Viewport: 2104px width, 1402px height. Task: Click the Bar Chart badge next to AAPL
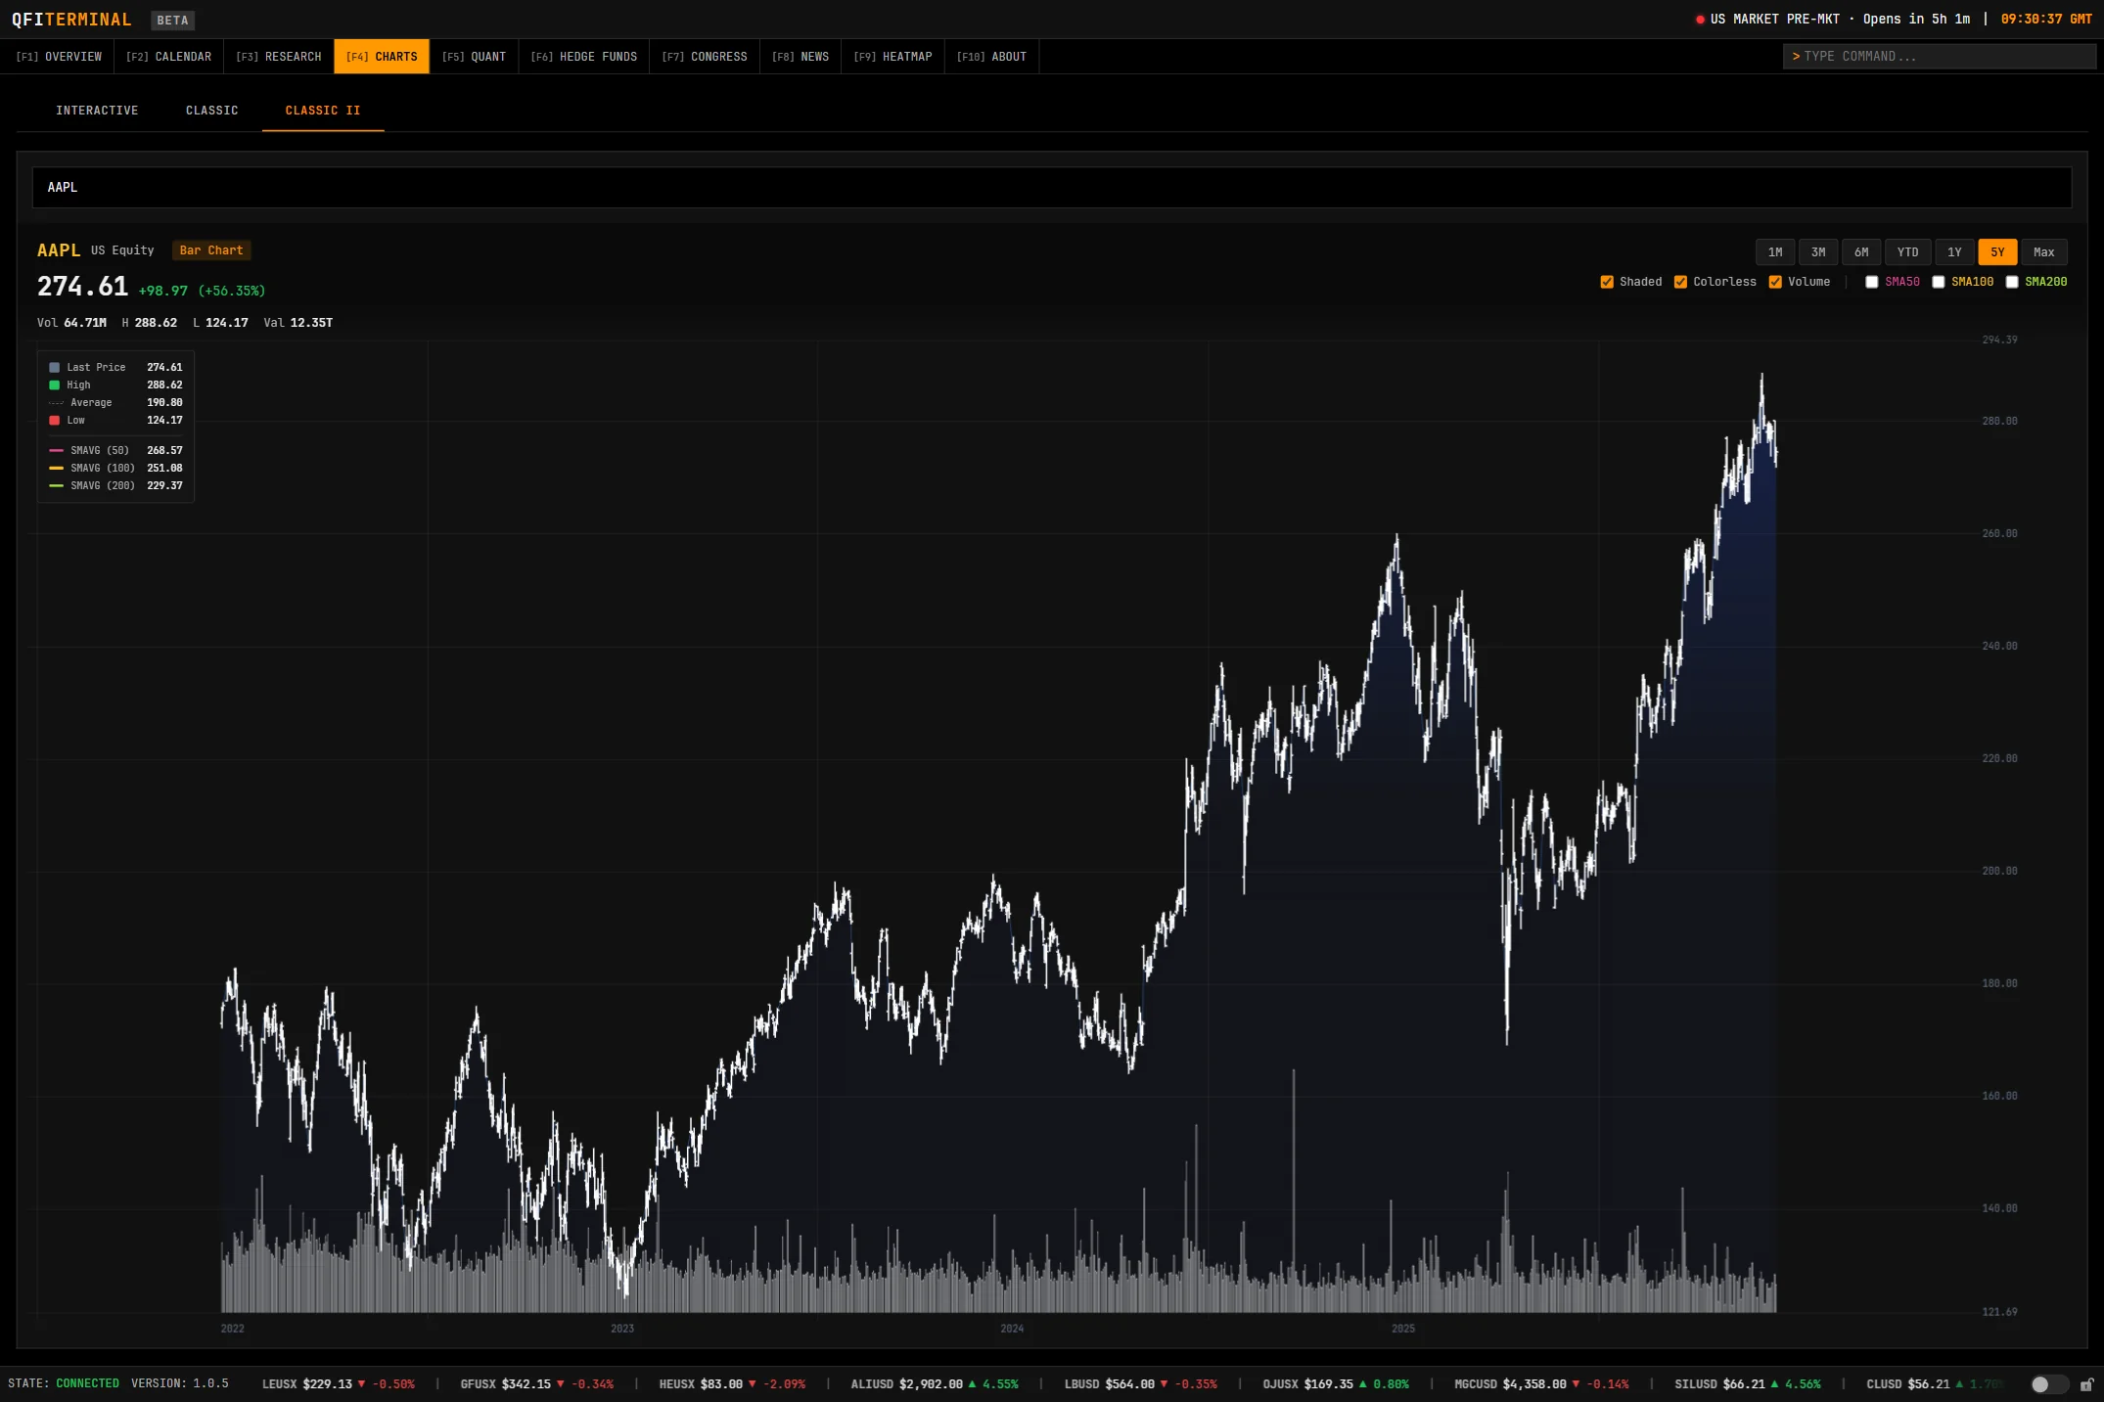(211, 250)
